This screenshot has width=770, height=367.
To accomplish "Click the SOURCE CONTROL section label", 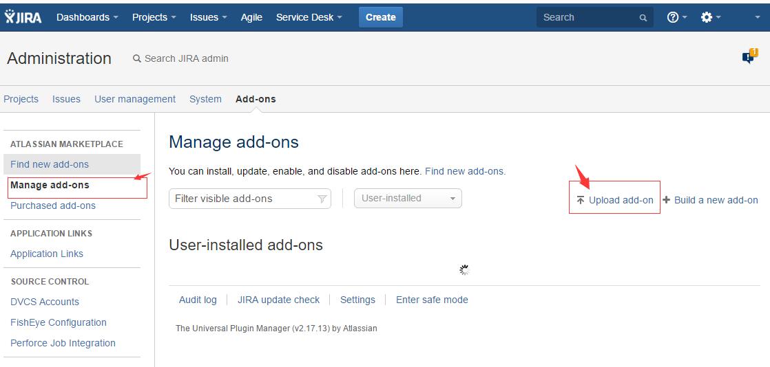I will click(50, 281).
